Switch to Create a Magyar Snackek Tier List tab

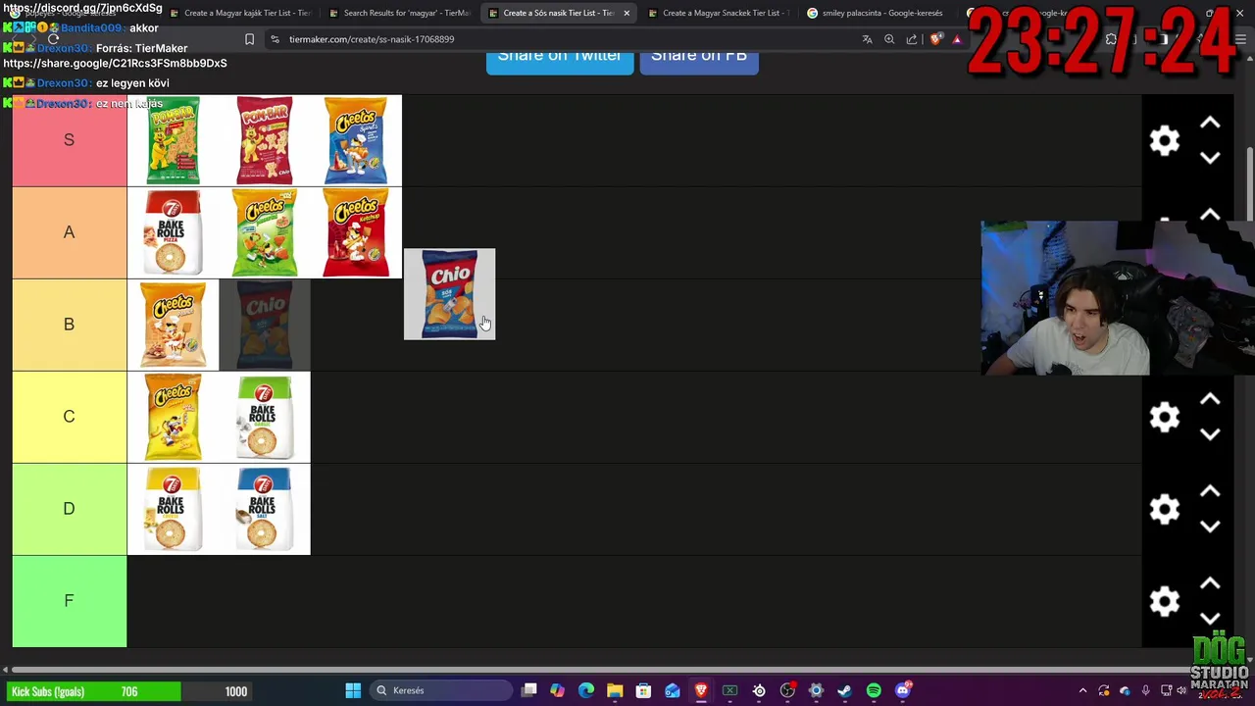722,13
